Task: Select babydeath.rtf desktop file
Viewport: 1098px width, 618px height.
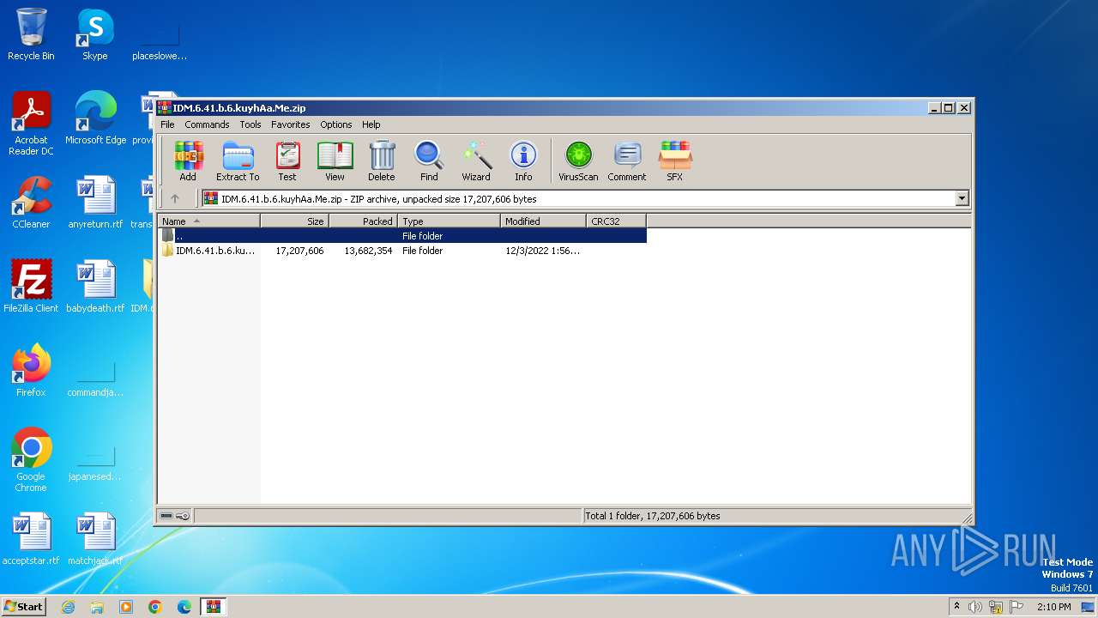Action: 95,287
